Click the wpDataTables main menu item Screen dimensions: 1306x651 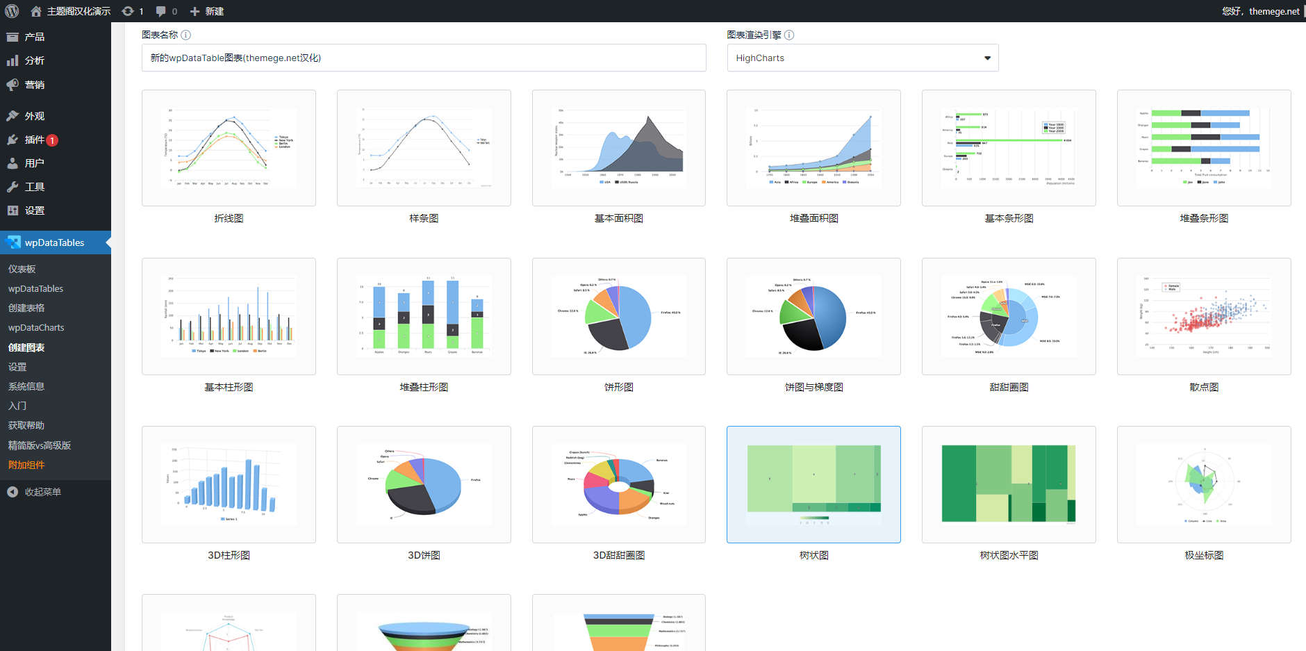[x=56, y=242]
